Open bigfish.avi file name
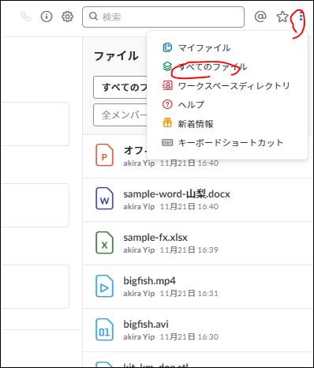Screen dimensions: 314x368 146,324
